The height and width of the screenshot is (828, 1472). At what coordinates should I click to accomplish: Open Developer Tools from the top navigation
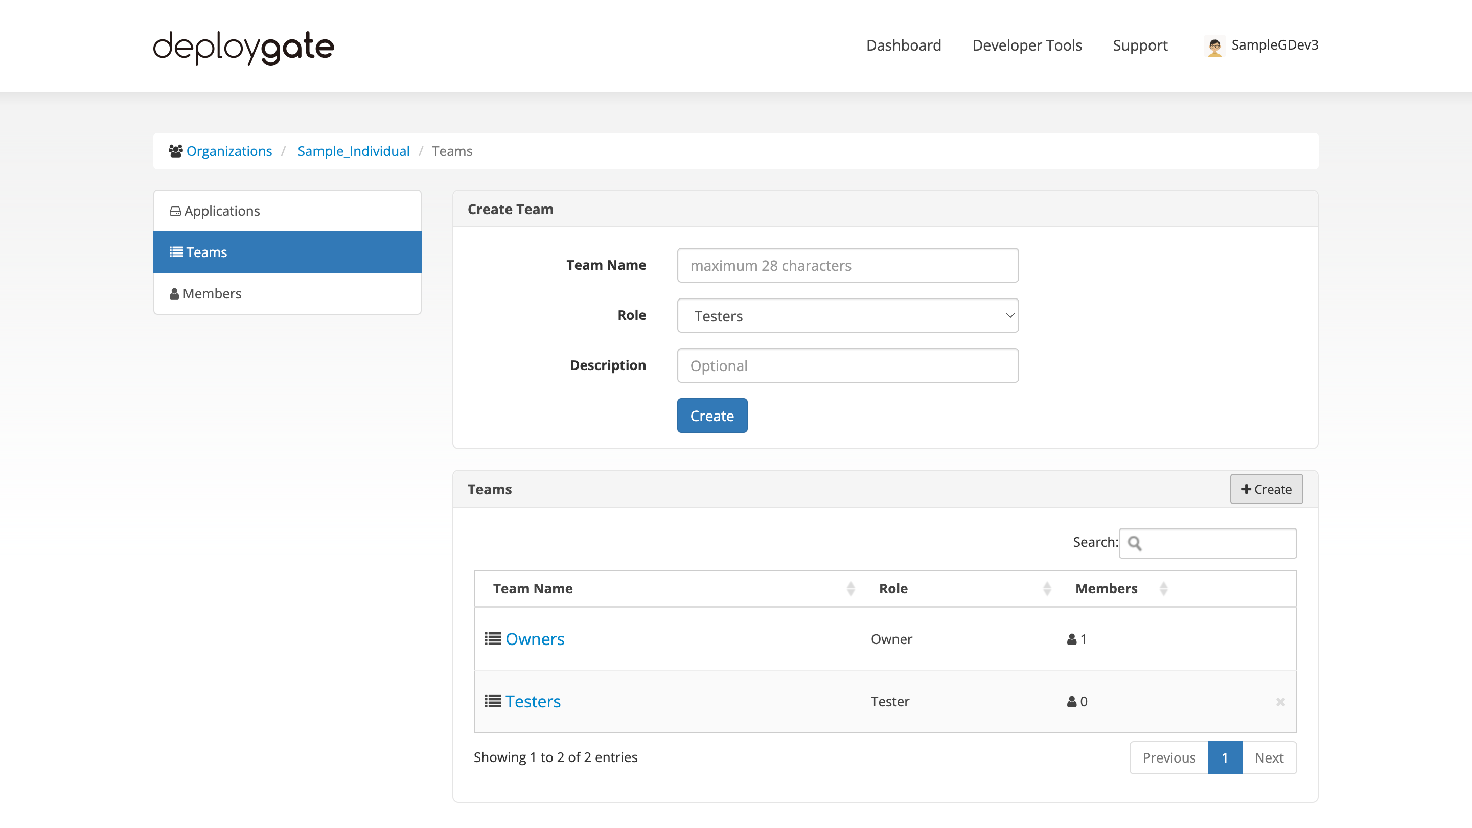click(x=1027, y=45)
